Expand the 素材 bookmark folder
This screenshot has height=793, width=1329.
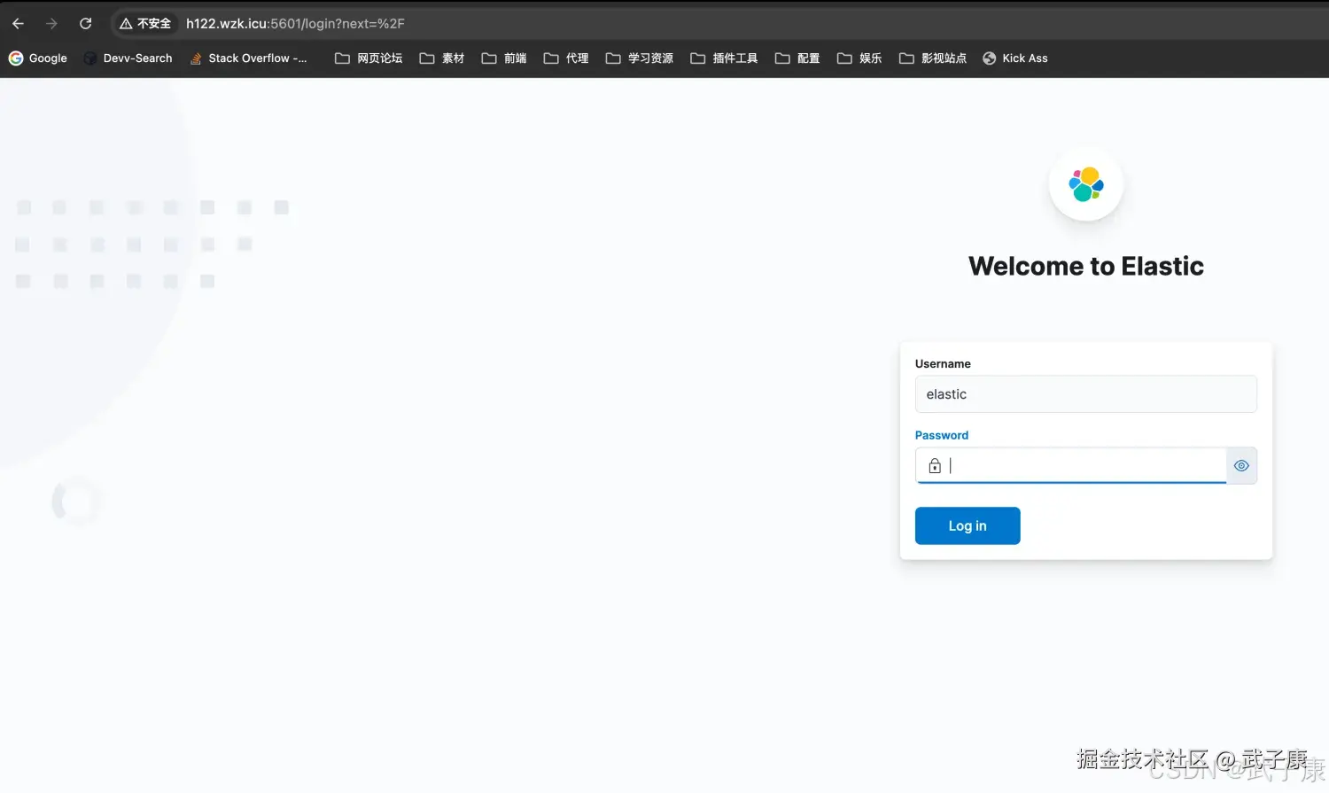pyautogui.click(x=441, y=58)
